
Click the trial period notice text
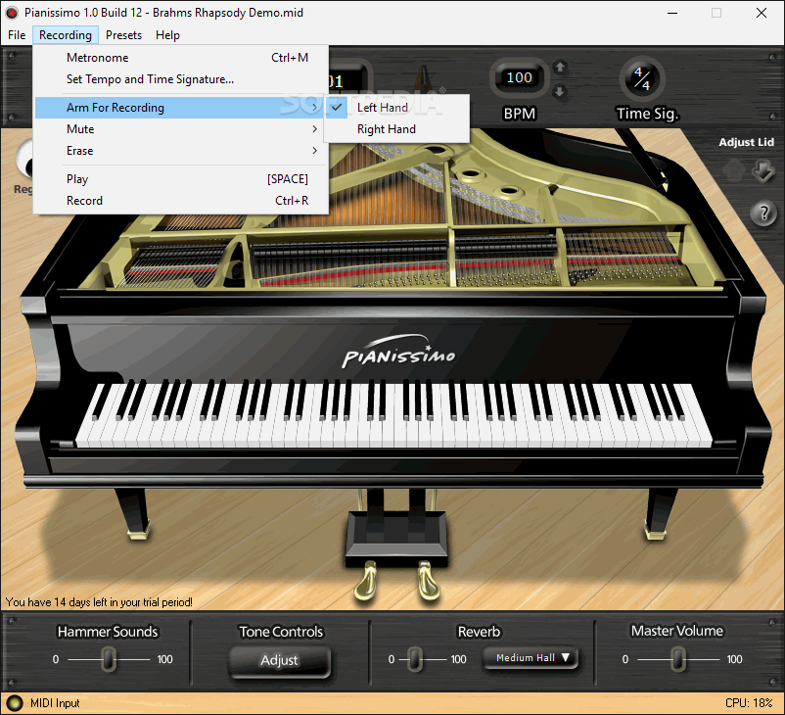click(99, 602)
